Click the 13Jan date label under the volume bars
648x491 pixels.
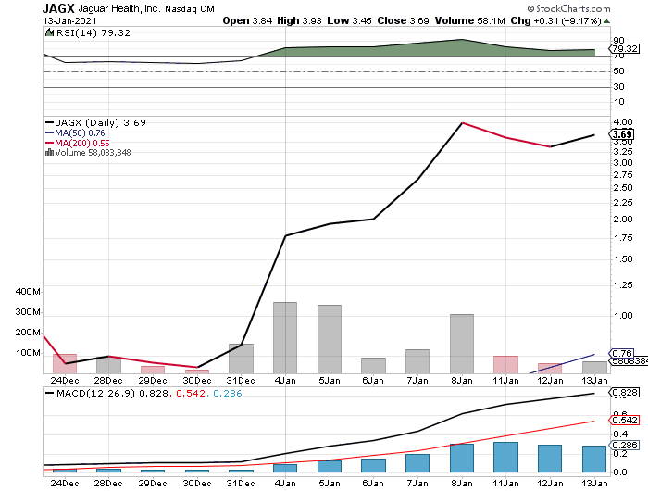point(594,380)
